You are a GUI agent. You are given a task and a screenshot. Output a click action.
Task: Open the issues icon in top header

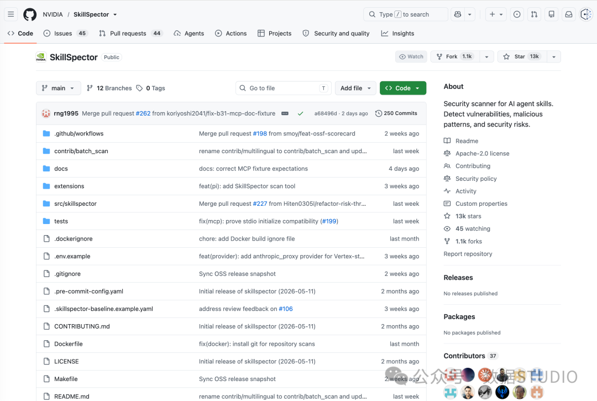coord(517,14)
